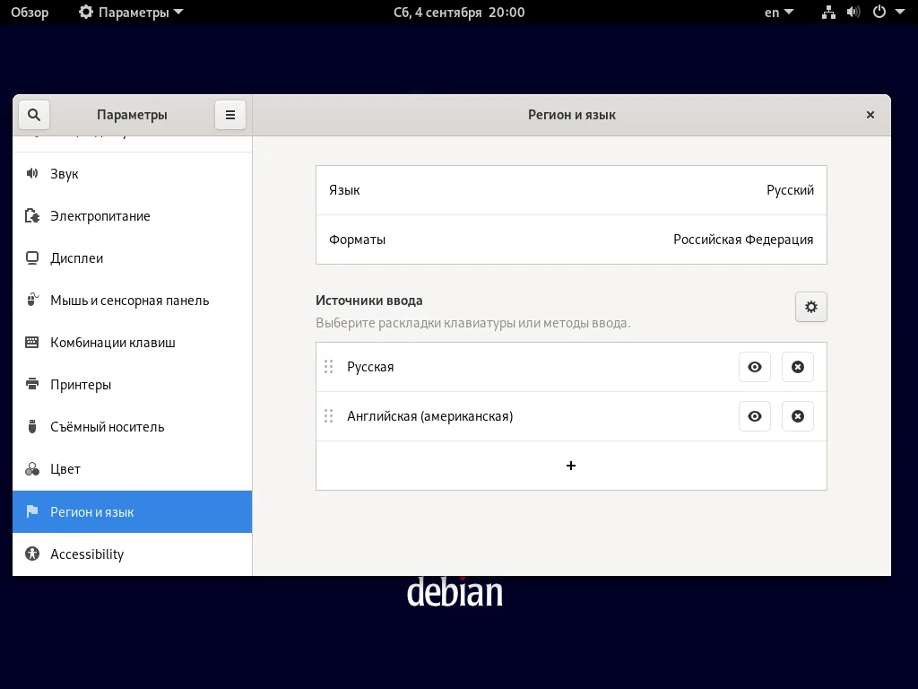
Task: Open input source options gear icon
Action: coord(810,306)
